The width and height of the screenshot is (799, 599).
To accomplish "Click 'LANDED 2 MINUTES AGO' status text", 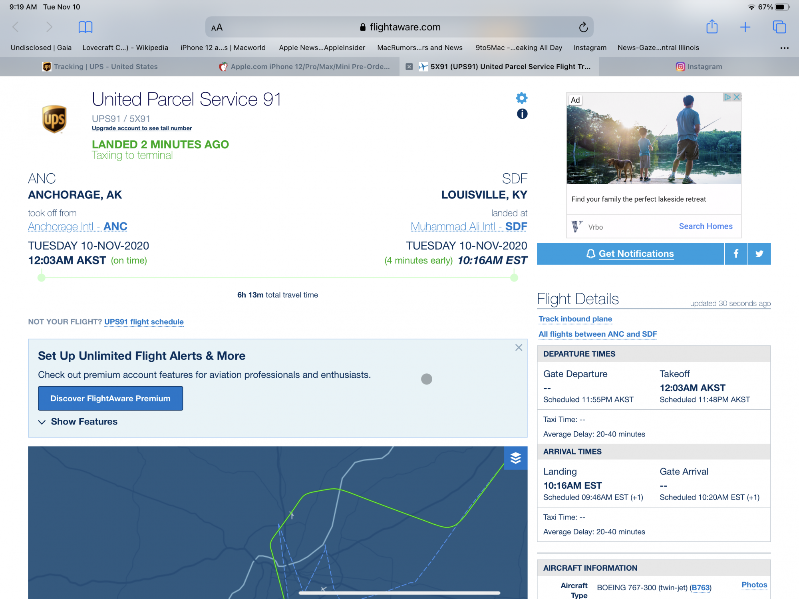I will [160, 144].
